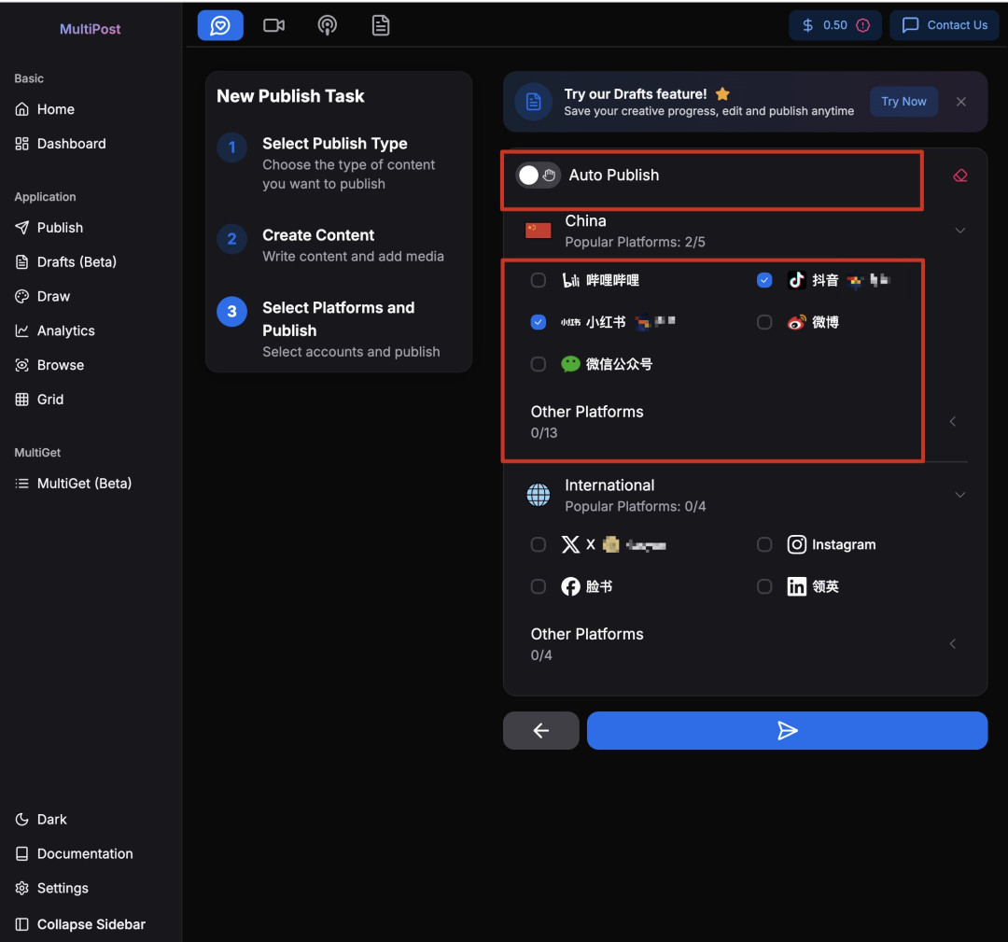
Task: Click the Facebook logo icon
Action: [570, 586]
